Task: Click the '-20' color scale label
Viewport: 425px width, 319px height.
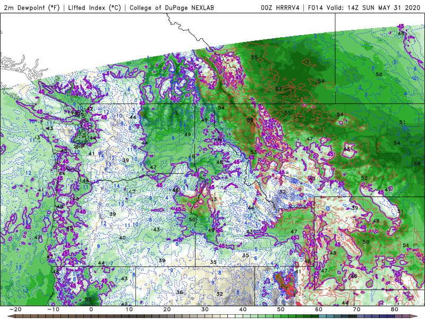Action: (x=15, y=309)
